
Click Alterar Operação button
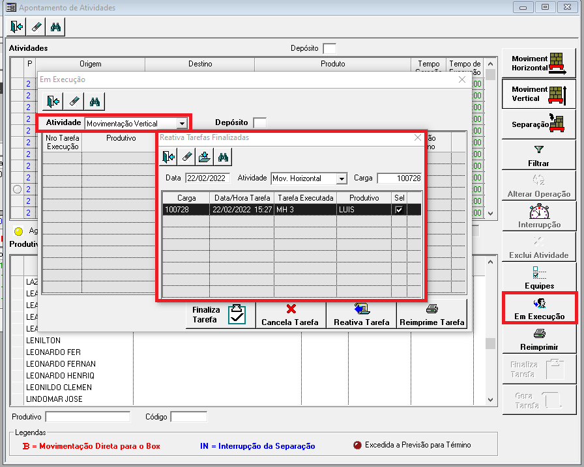[538, 186]
